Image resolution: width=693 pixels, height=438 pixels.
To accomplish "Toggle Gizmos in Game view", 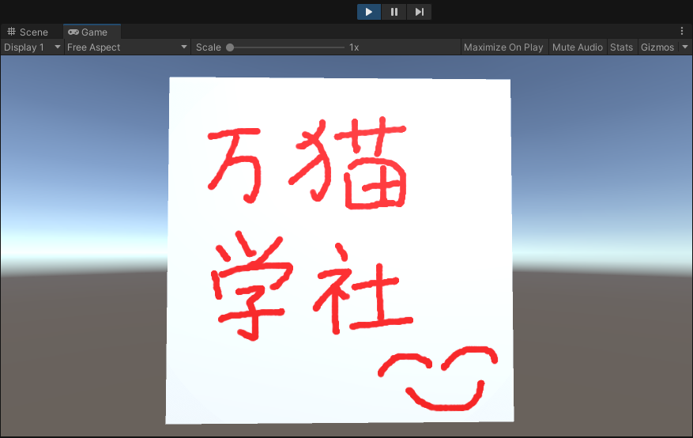I will coord(657,47).
